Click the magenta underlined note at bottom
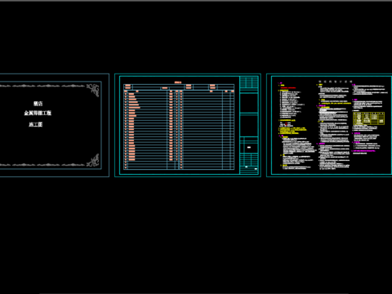This screenshot has height=294, width=392. (363, 150)
